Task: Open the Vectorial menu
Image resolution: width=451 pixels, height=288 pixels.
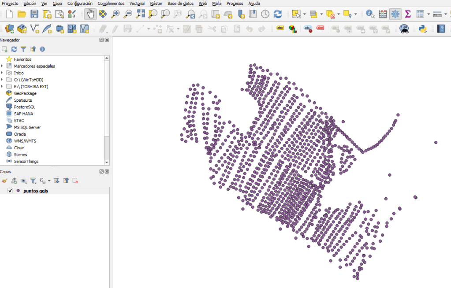Action: [x=137, y=3]
